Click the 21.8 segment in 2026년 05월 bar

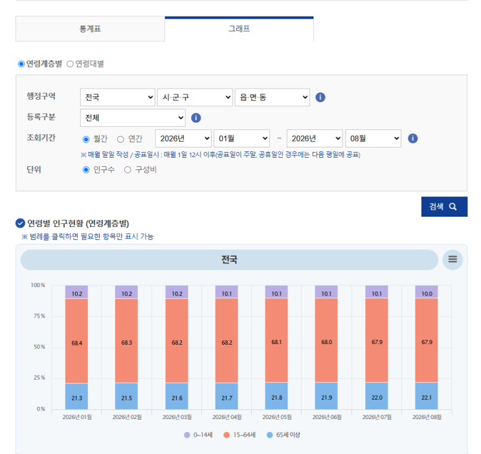click(276, 396)
